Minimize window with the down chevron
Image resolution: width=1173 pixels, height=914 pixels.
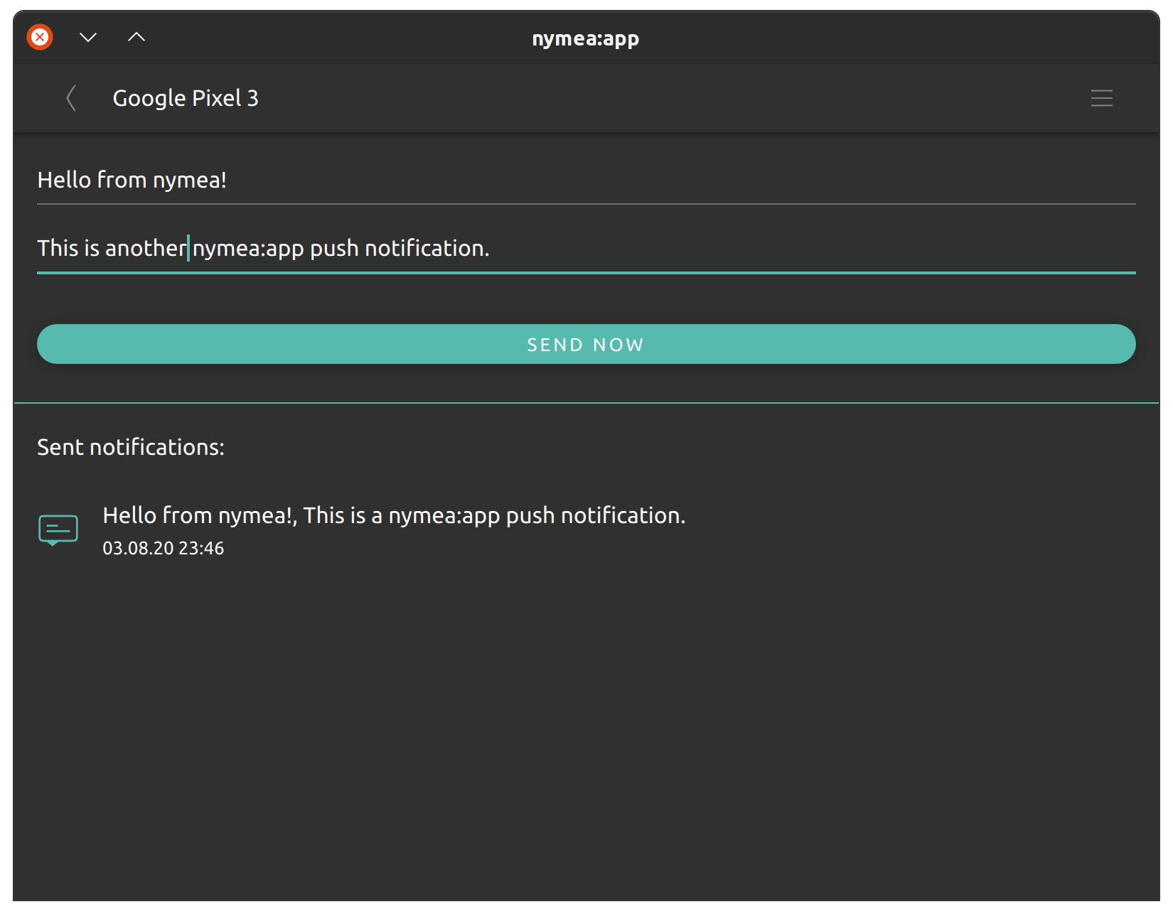(88, 37)
